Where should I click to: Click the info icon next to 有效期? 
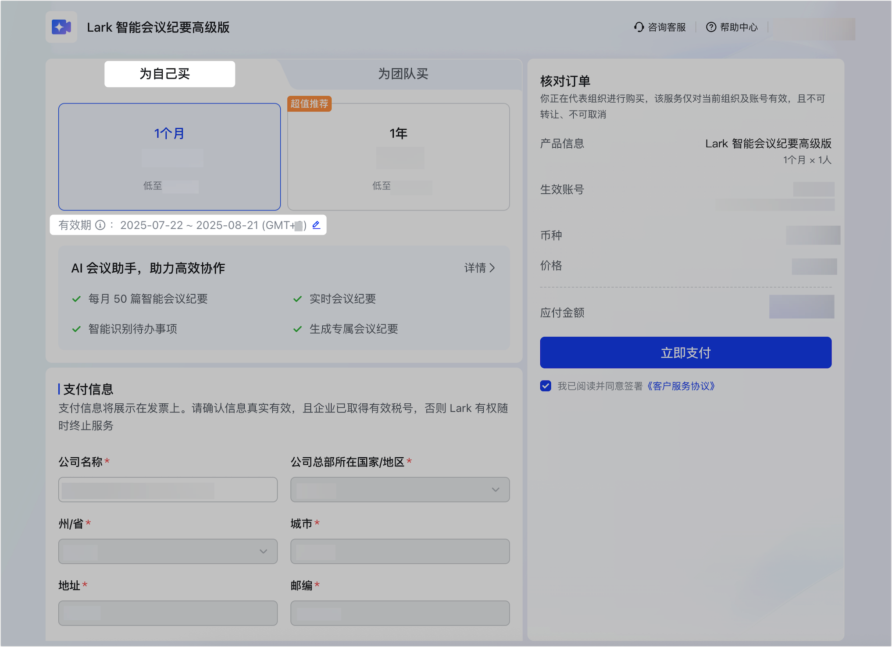coord(100,225)
